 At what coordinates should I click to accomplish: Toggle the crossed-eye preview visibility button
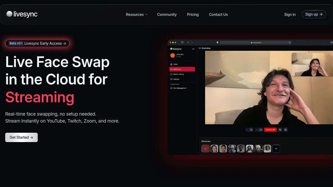coord(280,130)
